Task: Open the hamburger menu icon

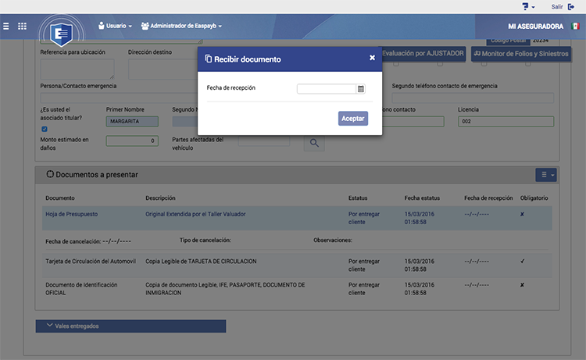Action: point(6,26)
